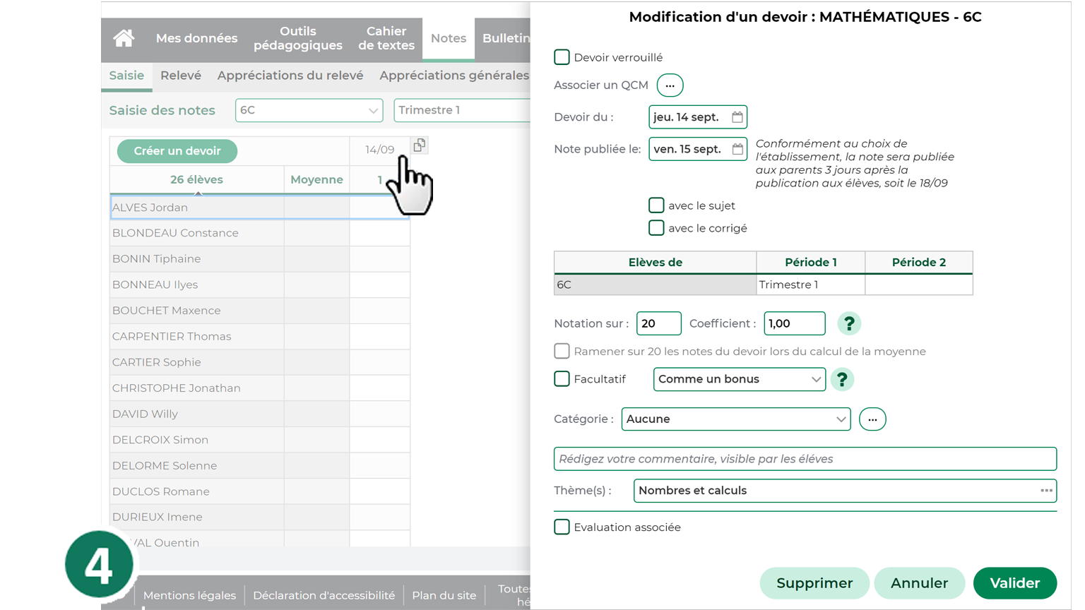Check the Facultatif box
Screen dimensions: 1085x610
562,379
